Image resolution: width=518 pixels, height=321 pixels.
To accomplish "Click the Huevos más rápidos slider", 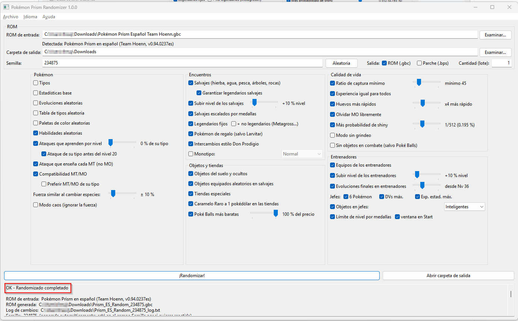I will click(427, 104).
